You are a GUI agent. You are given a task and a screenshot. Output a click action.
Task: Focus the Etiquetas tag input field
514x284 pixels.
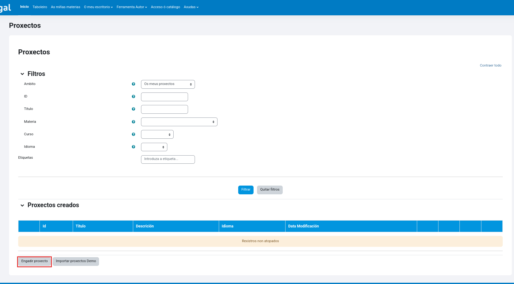(168, 159)
